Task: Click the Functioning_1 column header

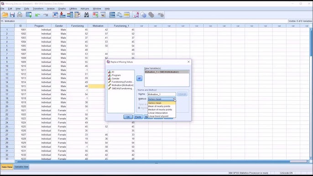Action: (121, 26)
